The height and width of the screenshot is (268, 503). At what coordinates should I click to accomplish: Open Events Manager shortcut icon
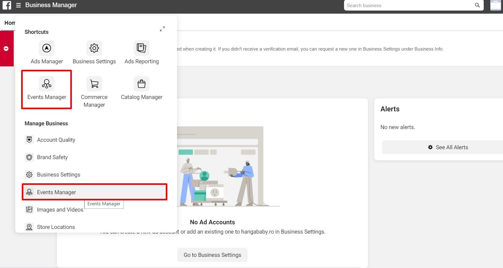47,84
